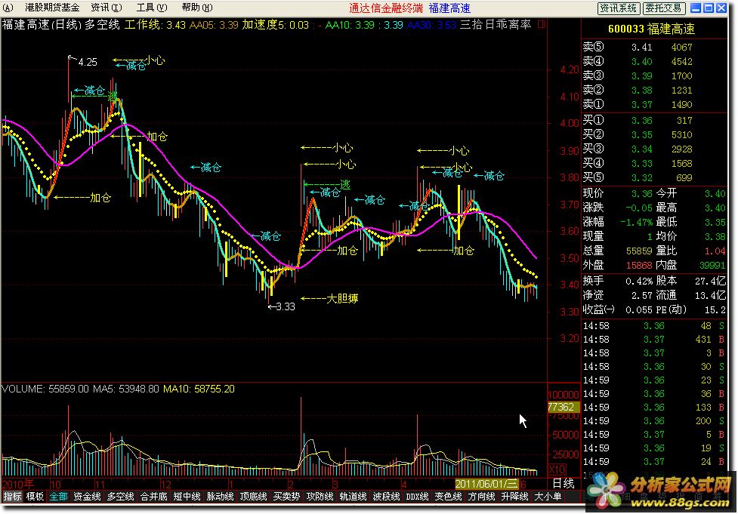Viewport: 738px width, 514px height.
Task: Switch to the 买卖势 indicator
Action: pos(286,497)
